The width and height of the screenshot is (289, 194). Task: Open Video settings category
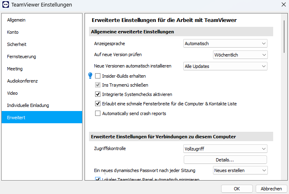pyautogui.click(x=42, y=93)
